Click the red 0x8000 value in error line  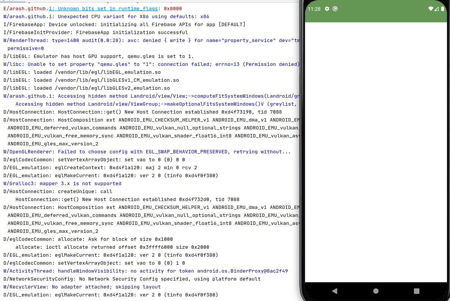pos(173,9)
